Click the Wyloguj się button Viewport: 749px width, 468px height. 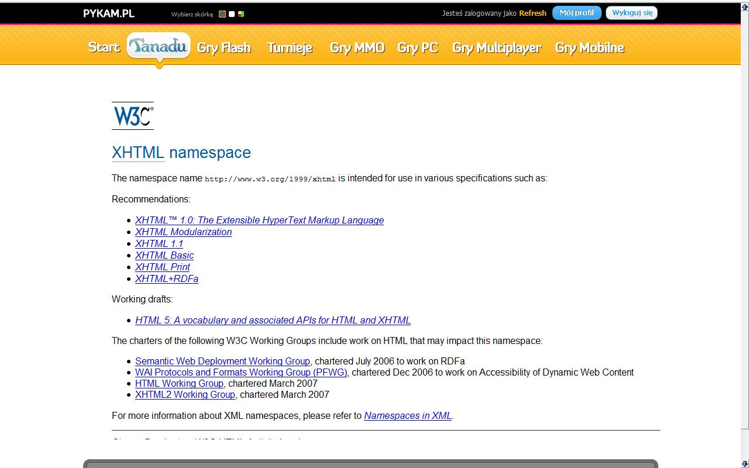[x=631, y=13]
